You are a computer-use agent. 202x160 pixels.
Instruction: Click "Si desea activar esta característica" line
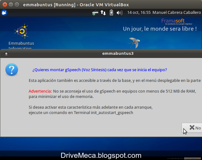click(x=91, y=107)
